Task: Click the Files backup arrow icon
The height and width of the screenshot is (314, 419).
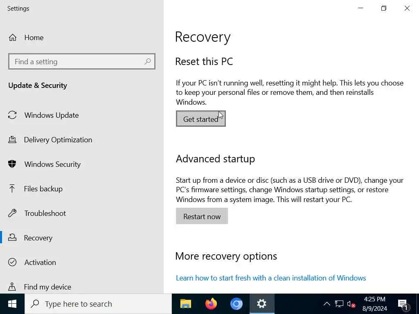Action: click(12, 188)
